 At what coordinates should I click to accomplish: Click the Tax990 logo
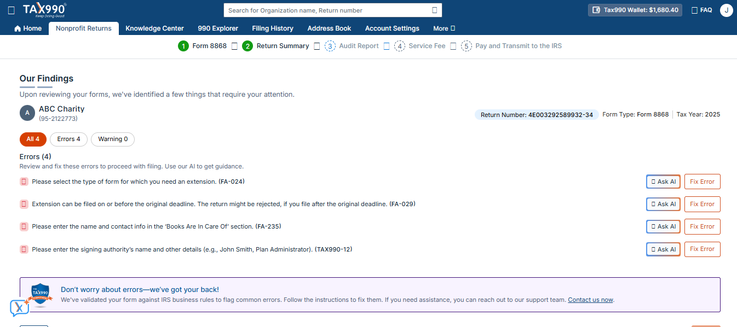pos(44,10)
